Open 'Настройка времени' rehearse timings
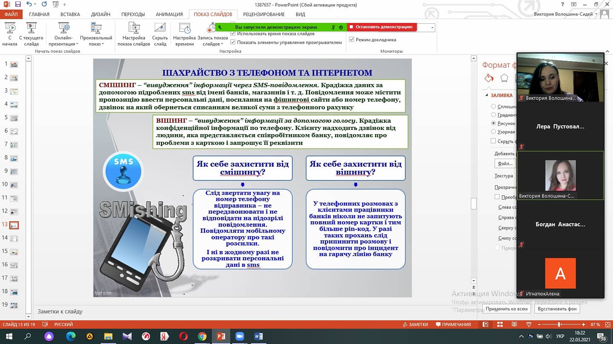 184,34
